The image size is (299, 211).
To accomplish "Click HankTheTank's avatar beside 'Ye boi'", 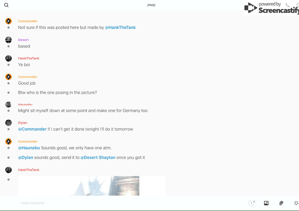I will tap(8, 58).
